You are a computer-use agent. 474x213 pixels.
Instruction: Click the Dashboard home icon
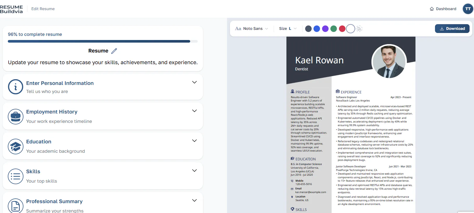pos(432,9)
